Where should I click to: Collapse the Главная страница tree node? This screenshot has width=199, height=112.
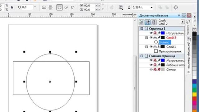[142, 56]
